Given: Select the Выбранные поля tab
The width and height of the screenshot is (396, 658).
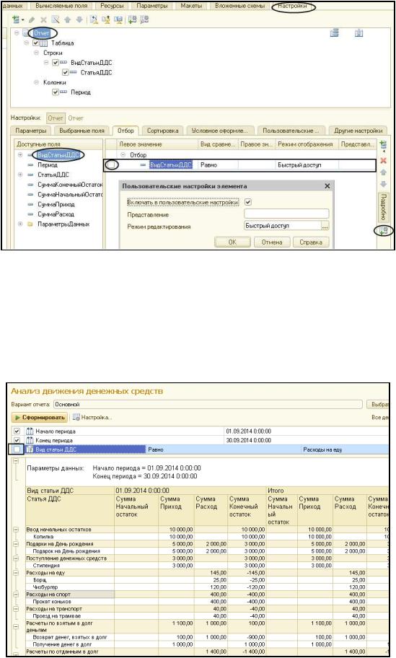Looking at the screenshot, I should [x=82, y=131].
